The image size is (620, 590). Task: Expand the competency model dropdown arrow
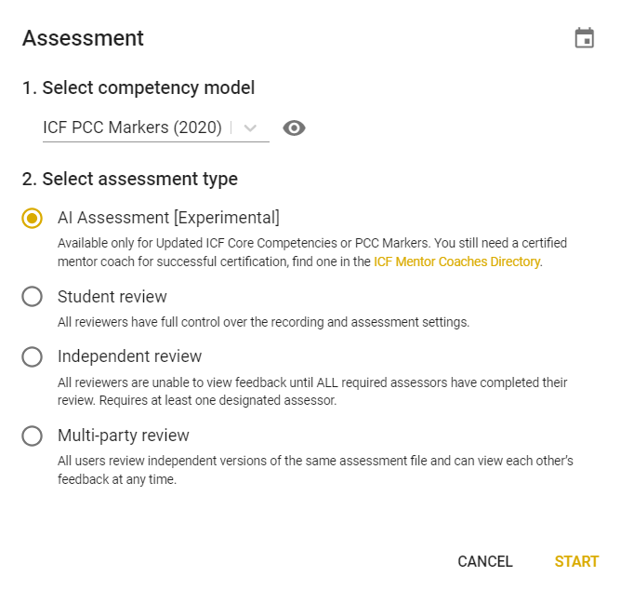(x=250, y=128)
